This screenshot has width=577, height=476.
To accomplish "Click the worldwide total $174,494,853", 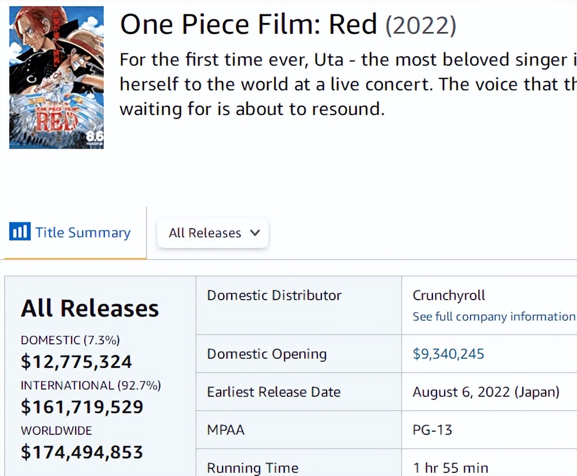I will (x=82, y=452).
